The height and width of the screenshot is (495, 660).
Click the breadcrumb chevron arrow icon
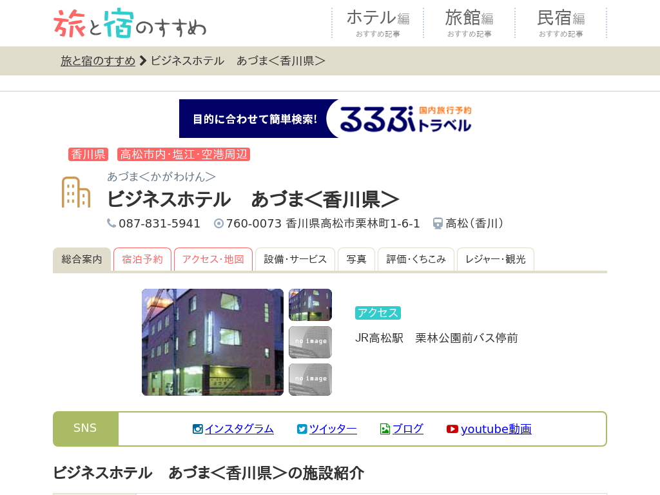tap(143, 61)
